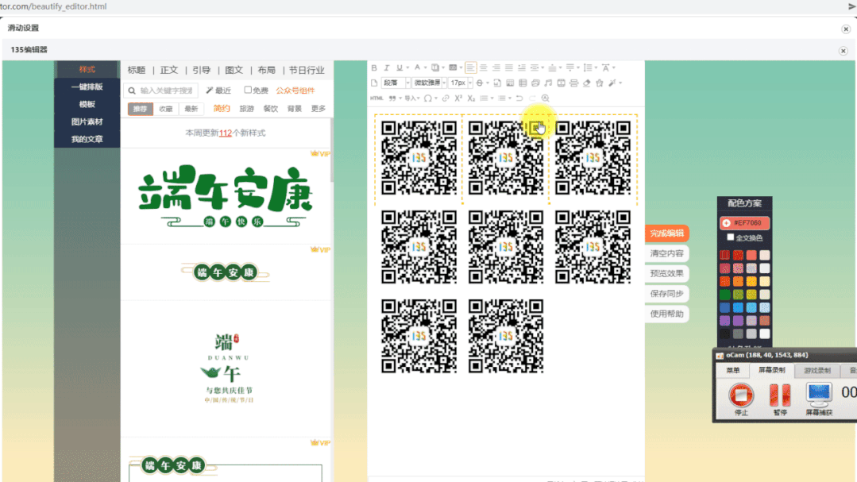
Task: Click the keyword search input field
Action: (x=162, y=91)
